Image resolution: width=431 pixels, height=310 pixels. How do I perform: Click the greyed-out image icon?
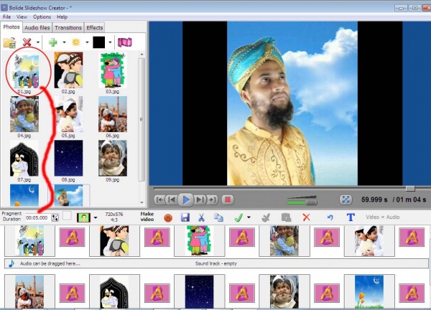(x=286, y=217)
